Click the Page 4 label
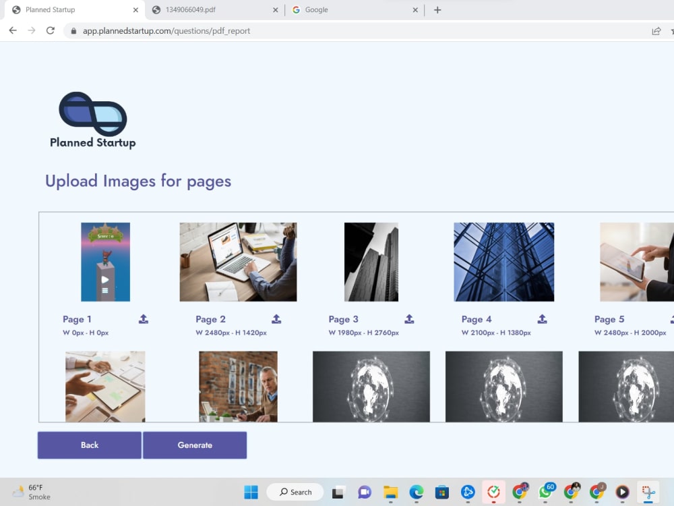 (x=477, y=319)
